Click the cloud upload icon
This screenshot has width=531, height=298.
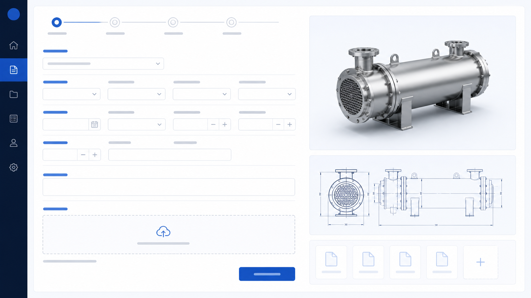coord(163,232)
